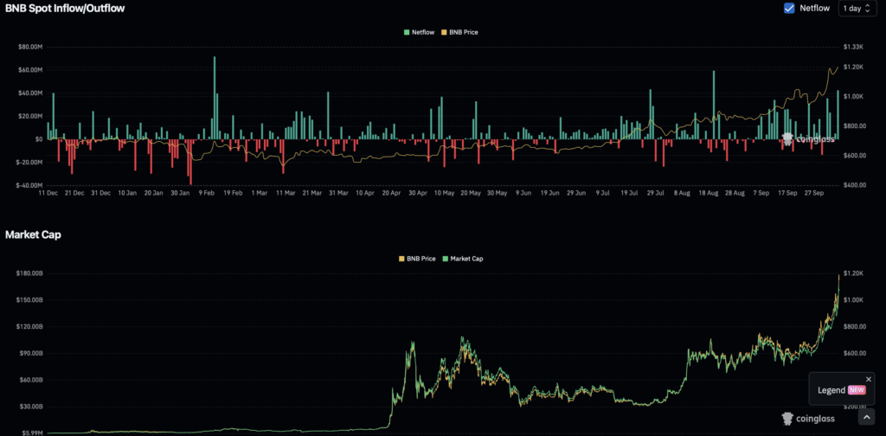Click the pink NEW badge
The image size is (886, 436).
[x=857, y=390]
